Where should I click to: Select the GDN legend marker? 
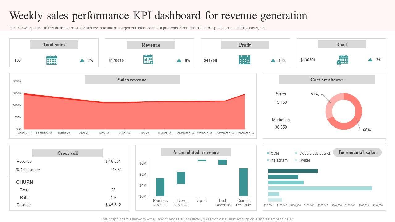pos(268,154)
